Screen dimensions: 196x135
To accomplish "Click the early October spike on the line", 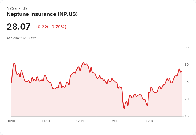I will 14,63.
